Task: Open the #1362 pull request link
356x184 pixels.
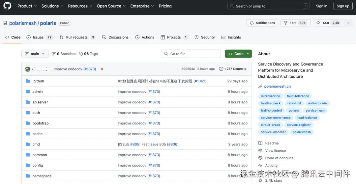Action: coord(200,81)
